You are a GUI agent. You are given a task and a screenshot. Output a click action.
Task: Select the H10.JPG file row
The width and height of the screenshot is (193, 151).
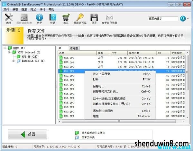coord(122,67)
